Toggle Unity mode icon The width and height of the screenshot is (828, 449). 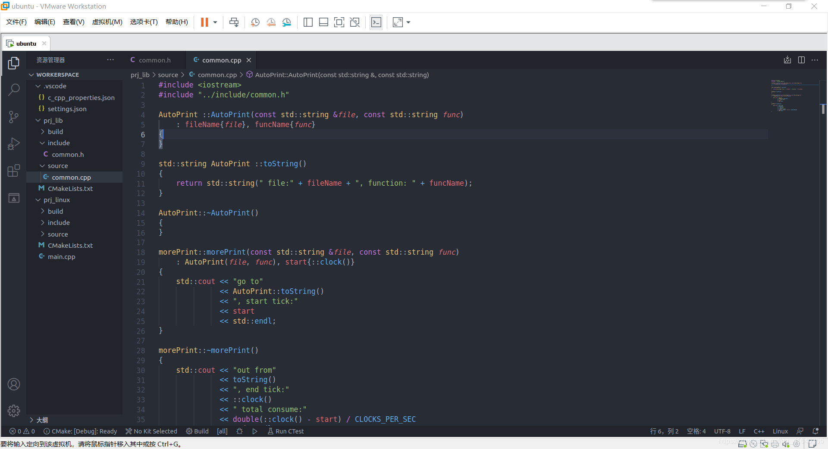355,22
